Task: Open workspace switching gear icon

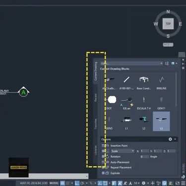Action: 144,183
